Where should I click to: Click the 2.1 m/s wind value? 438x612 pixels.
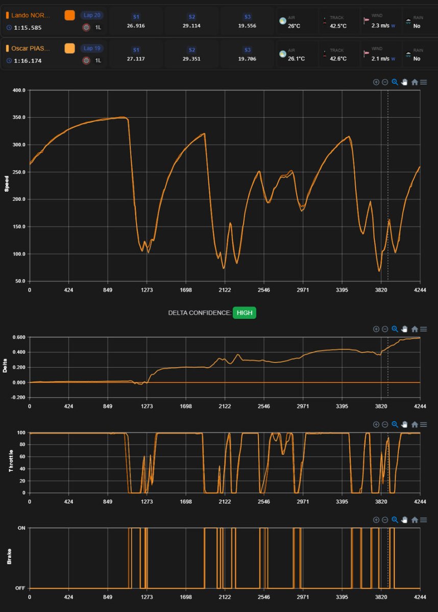(380, 59)
